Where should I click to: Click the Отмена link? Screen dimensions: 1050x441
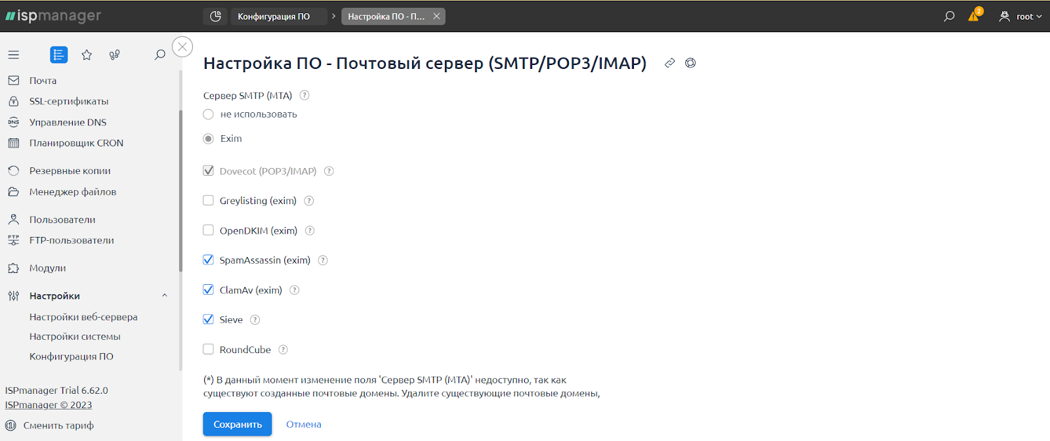pos(304,425)
